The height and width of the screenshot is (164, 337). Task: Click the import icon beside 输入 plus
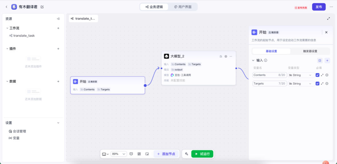[x=320, y=60]
